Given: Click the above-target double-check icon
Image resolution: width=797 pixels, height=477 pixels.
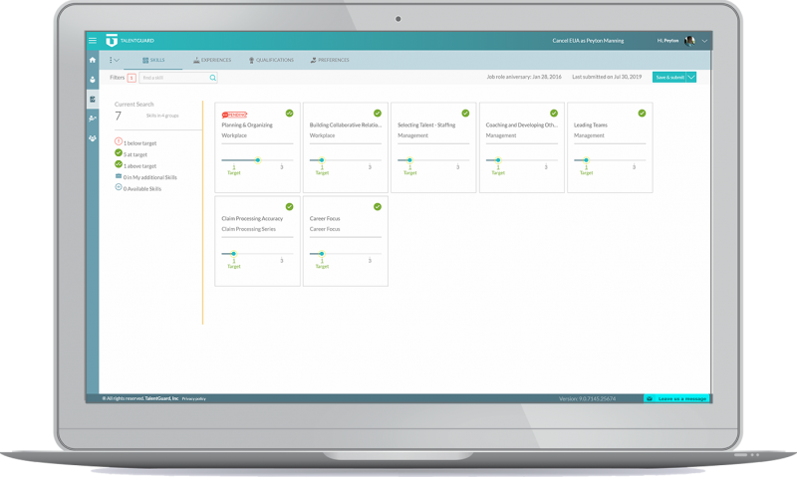Looking at the screenshot, I should (119, 164).
